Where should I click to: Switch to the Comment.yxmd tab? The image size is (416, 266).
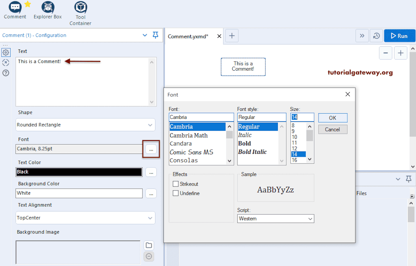(x=189, y=36)
